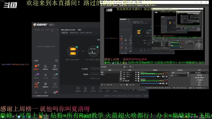Image resolution: width=212 pixels, height=119 pixels.
Task: Select the third scene tab in companion
Action: point(47,30)
